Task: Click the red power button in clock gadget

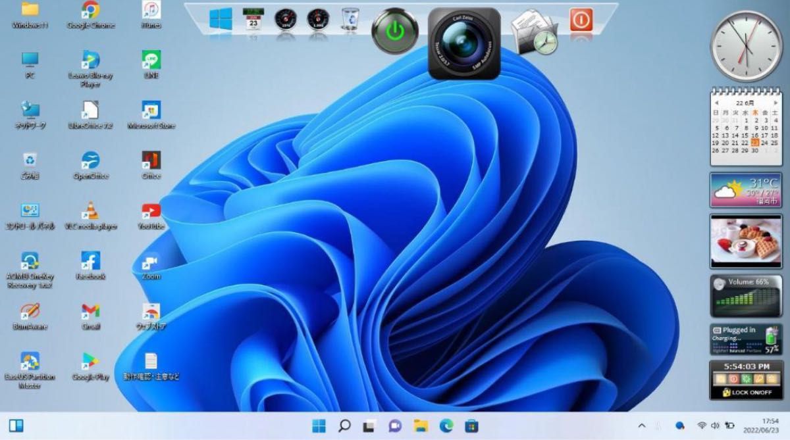Action: tap(733, 379)
